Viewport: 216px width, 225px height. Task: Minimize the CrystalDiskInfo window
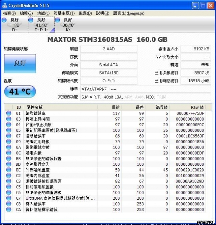(195, 6)
